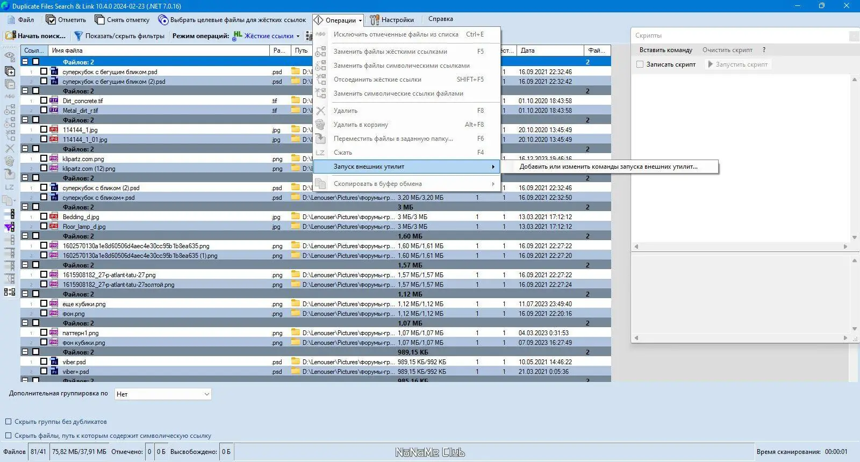Click the bottom-most grid icon in sidebar
The width and height of the screenshot is (860, 462).
point(10,292)
